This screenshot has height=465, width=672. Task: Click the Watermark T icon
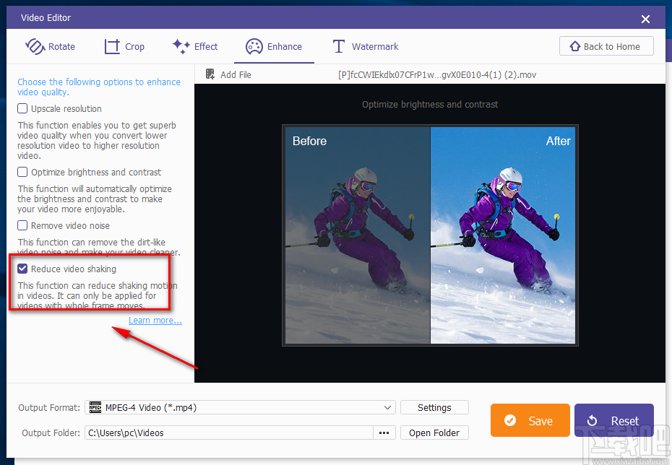pyautogui.click(x=339, y=46)
